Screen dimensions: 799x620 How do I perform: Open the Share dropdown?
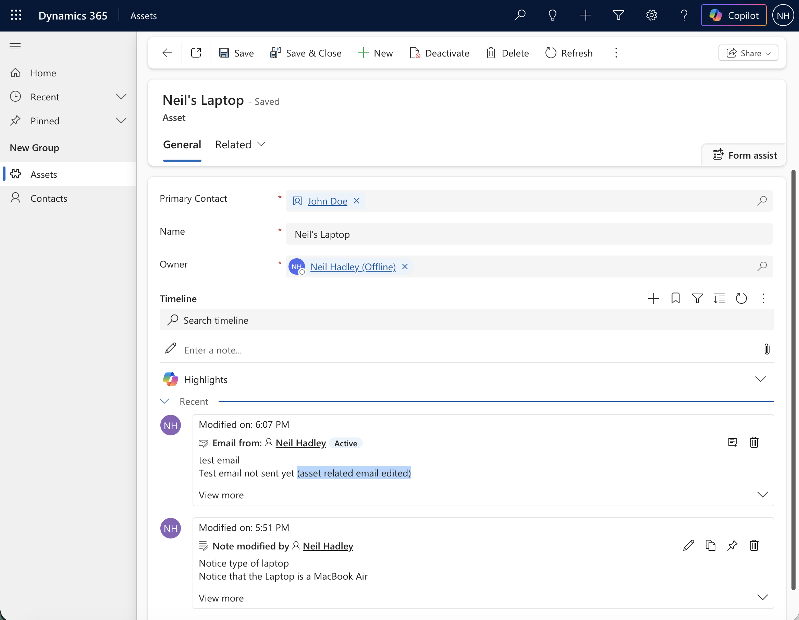[748, 53]
